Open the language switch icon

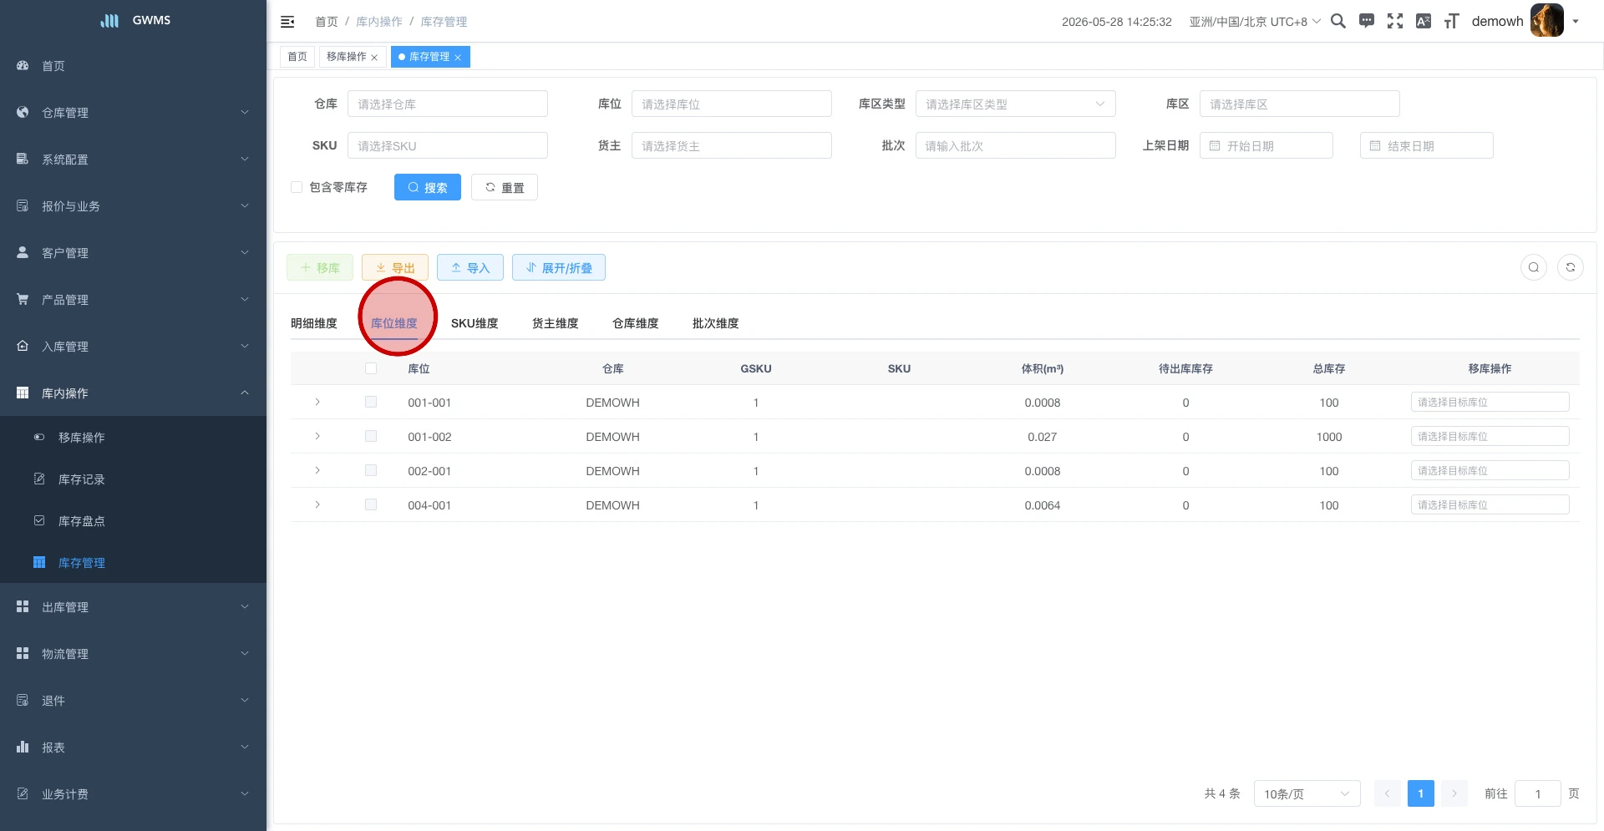(1424, 21)
